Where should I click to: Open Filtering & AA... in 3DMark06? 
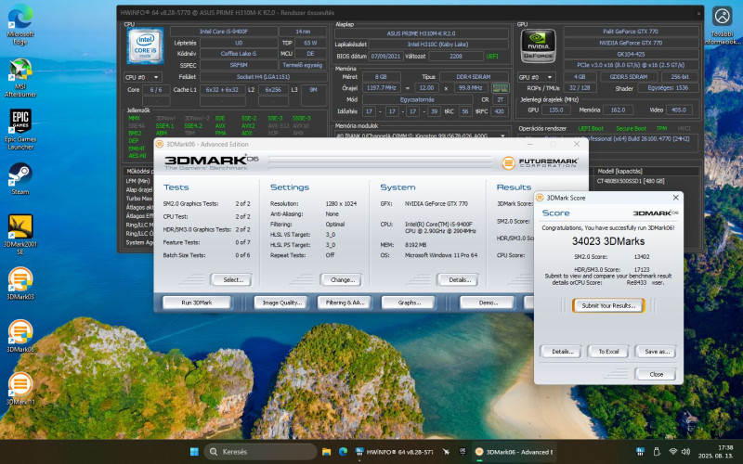click(x=344, y=303)
